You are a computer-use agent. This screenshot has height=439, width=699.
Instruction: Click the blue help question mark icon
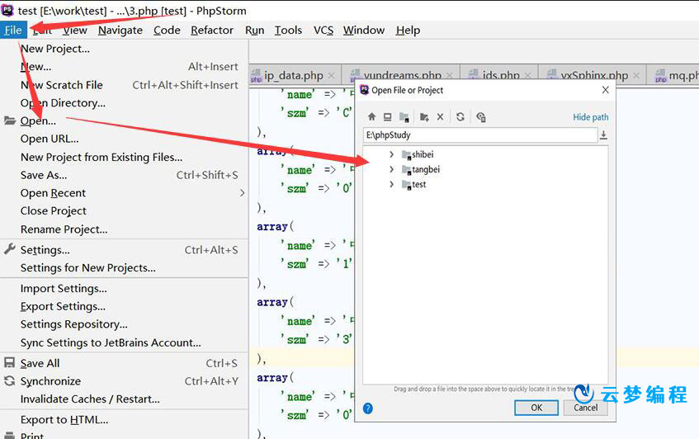368,408
